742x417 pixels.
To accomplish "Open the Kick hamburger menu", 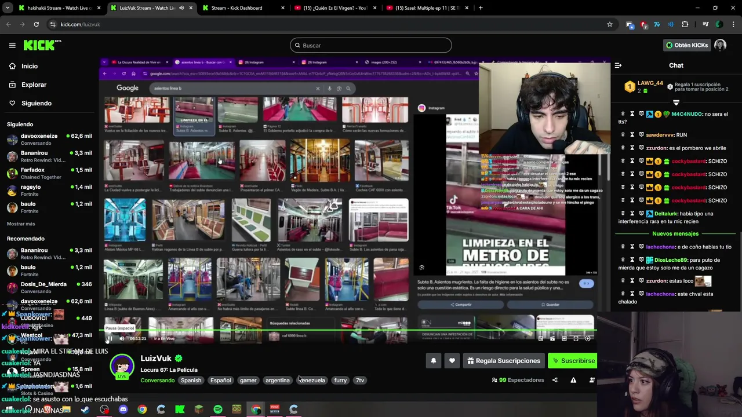I will click(x=12, y=45).
